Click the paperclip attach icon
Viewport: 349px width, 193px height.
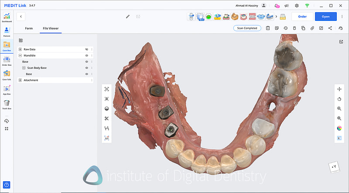pyautogui.click(x=312, y=28)
